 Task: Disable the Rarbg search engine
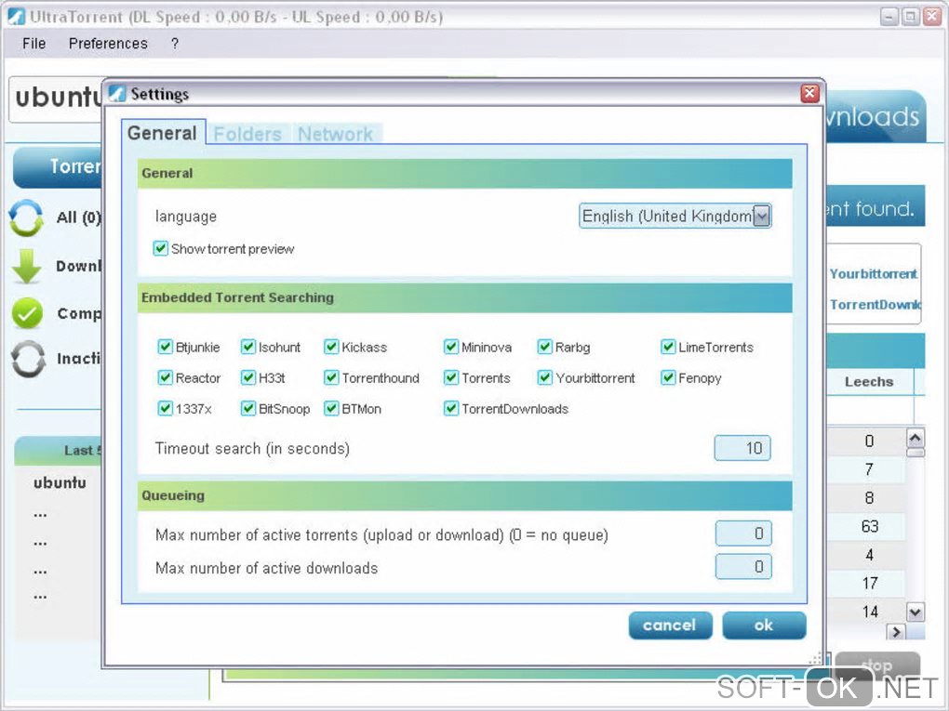click(x=544, y=347)
